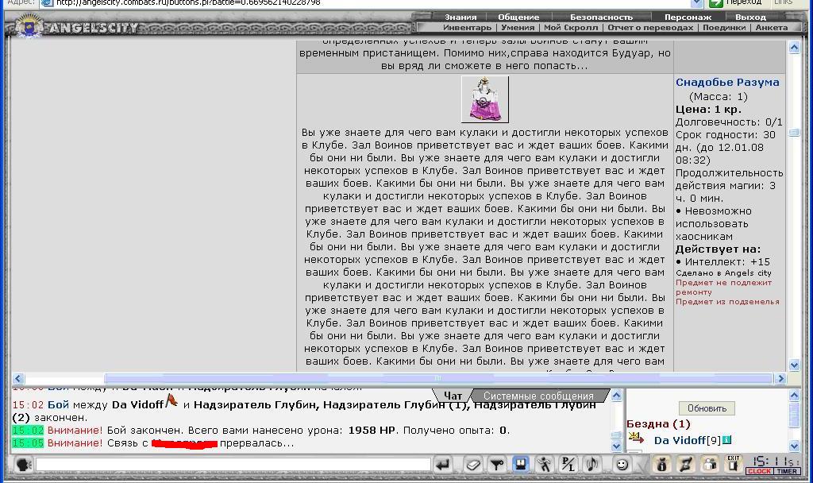Click the chat pane scroll down arrow
Screen dimensions: 813x483
point(616,446)
